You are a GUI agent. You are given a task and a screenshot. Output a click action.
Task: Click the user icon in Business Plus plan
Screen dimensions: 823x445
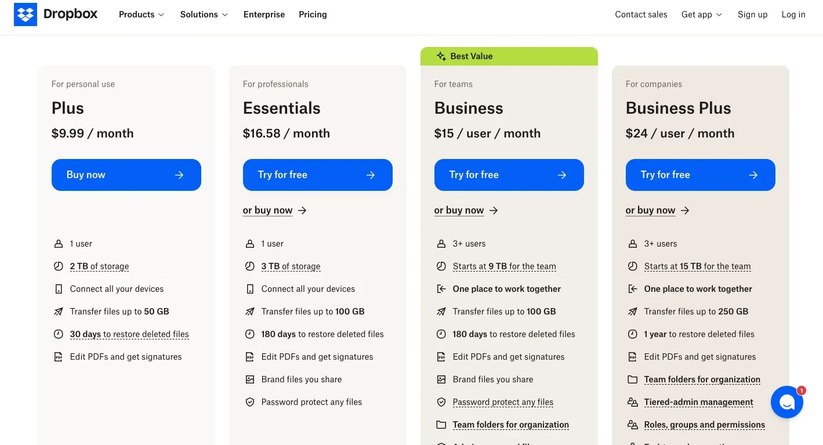[x=632, y=244]
